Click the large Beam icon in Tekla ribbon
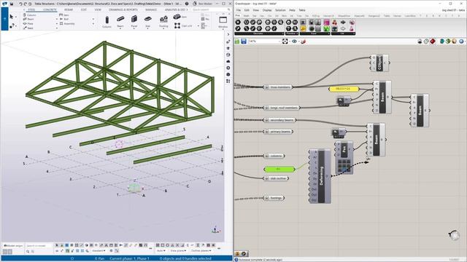This screenshot has width=467, height=262. 120,20
